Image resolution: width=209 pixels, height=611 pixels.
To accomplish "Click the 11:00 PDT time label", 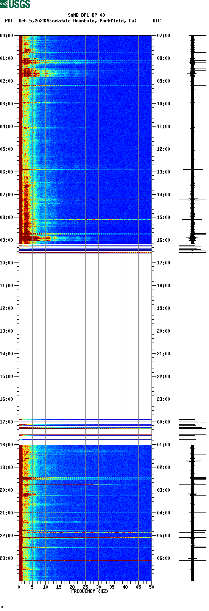I will coord(7,286).
